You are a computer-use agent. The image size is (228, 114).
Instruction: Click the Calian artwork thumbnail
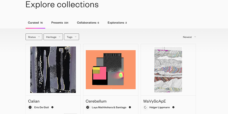pyautogui.click(x=53, y=70)
